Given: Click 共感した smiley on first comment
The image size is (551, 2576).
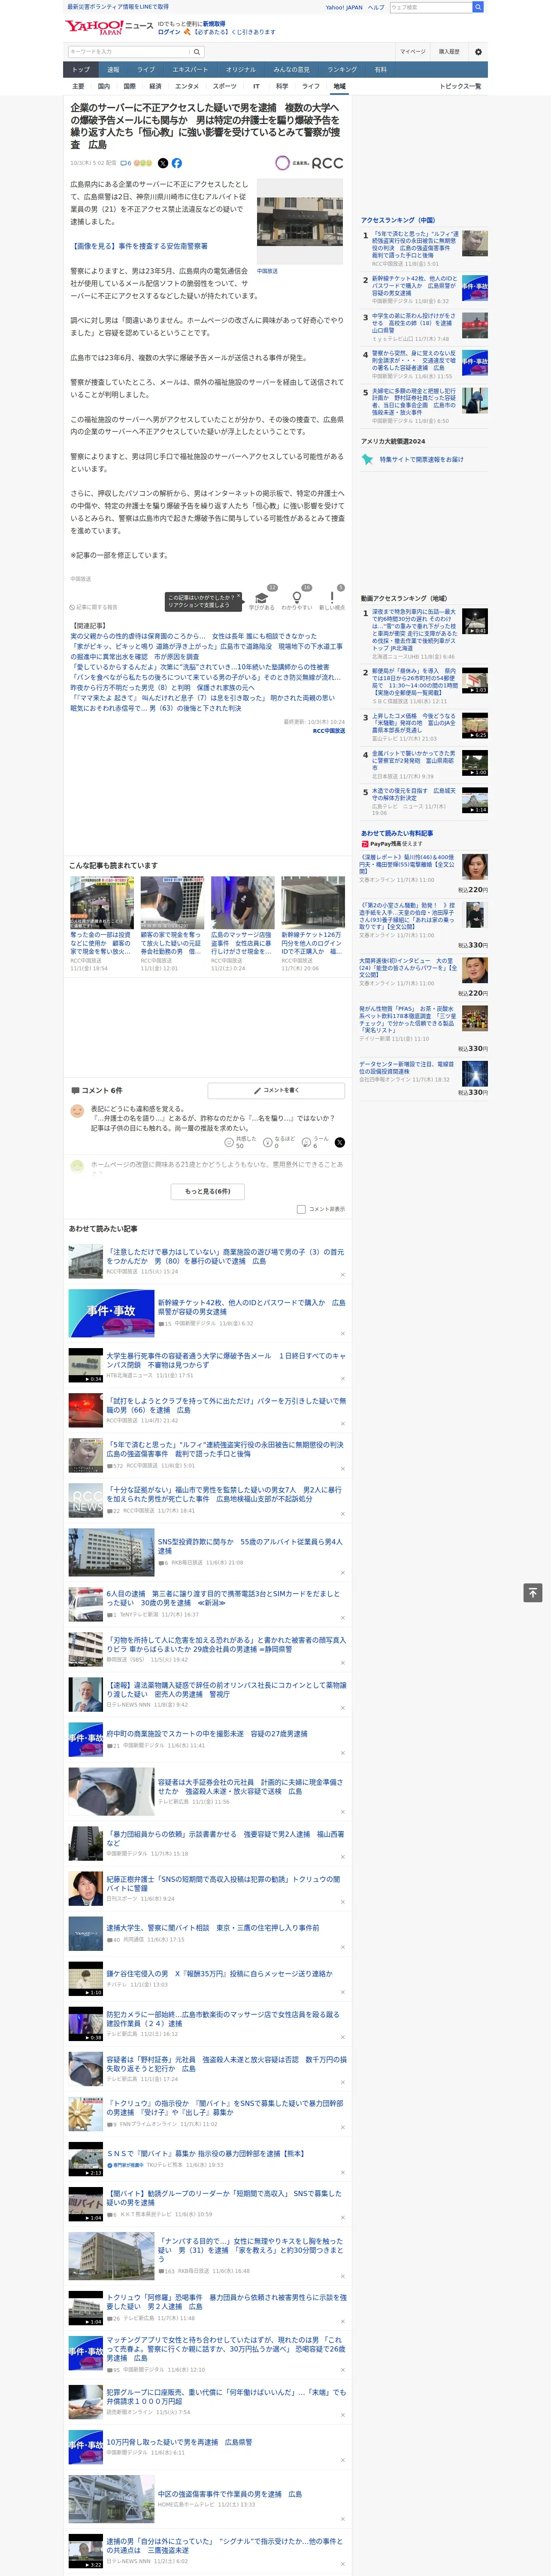Looking at the screenshot, I should pos(229,1142).
